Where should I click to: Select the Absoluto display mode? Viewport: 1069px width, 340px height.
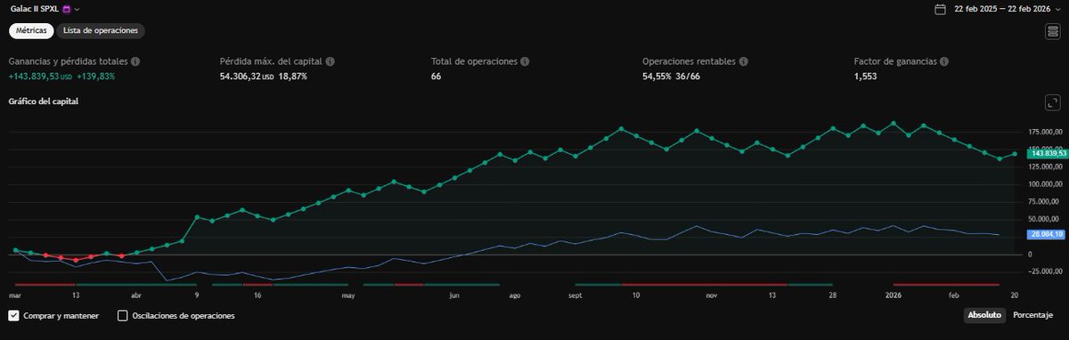(x=985, y=315)
